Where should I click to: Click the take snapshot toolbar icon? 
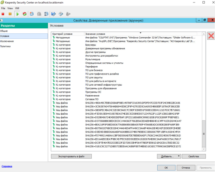pos(32,14)
